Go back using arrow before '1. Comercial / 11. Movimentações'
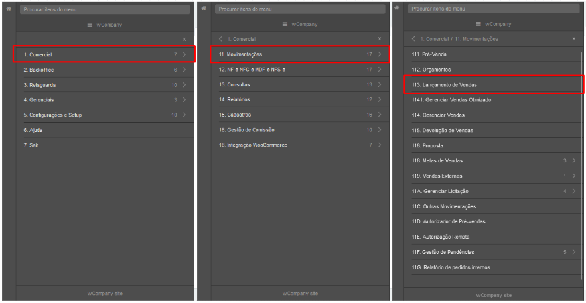The height and width of the screenshot is (303, 586). [413, 39]
